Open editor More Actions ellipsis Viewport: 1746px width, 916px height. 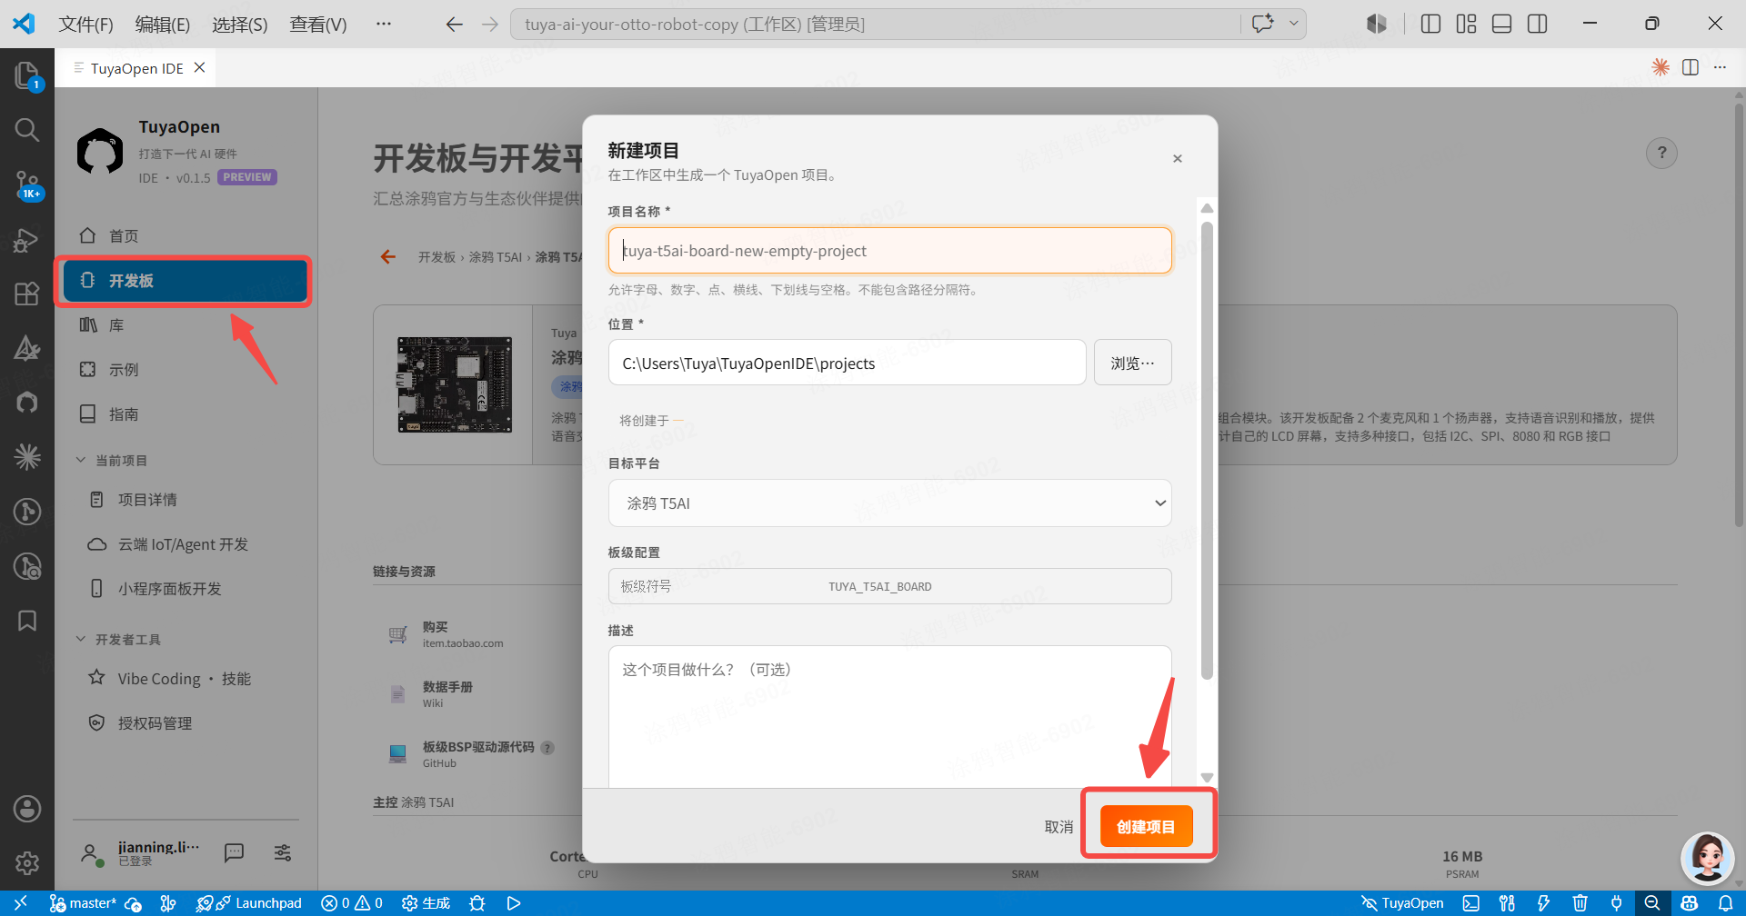pos(1720,67)
